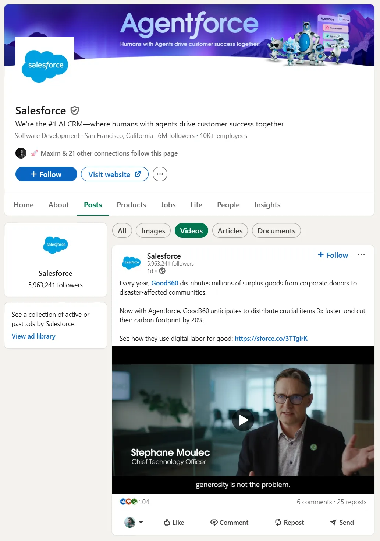Image resolution: width=380 pixels, height=541 pixels.
Task: Open the Jobs tab
Action: (168, 205)
